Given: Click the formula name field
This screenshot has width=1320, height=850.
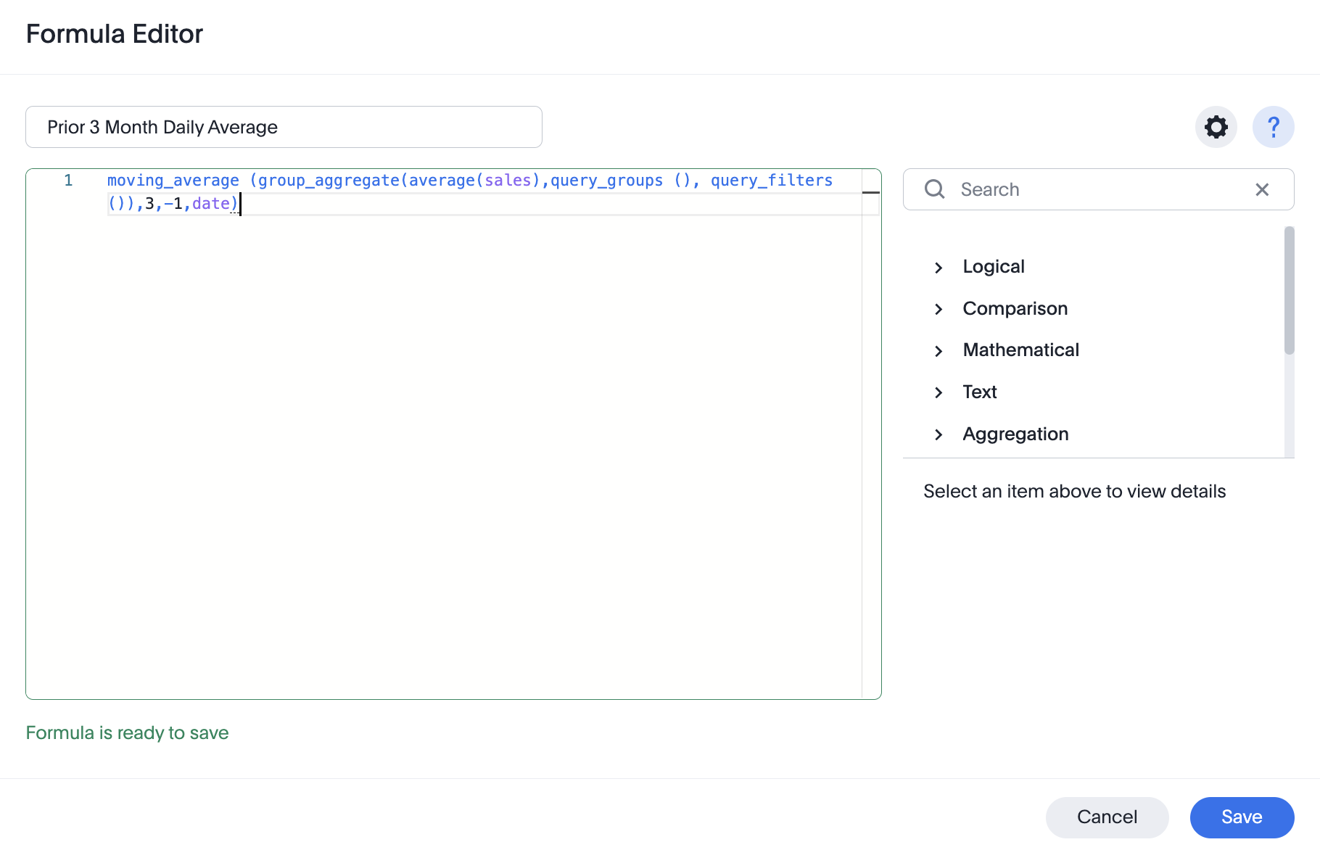Looking at the screenshot, I should pyautogui.click(x=284, y=128).
